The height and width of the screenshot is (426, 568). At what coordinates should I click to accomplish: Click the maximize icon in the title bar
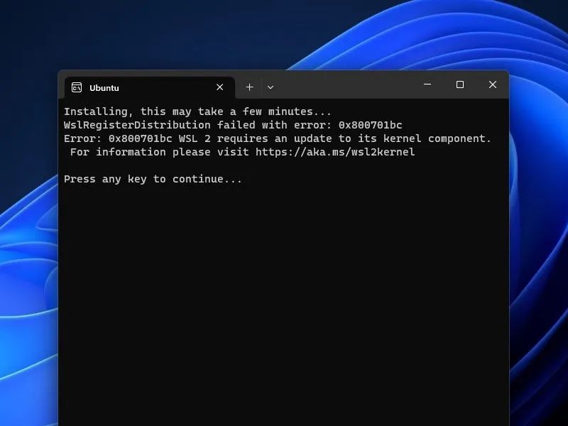[460, 84]
